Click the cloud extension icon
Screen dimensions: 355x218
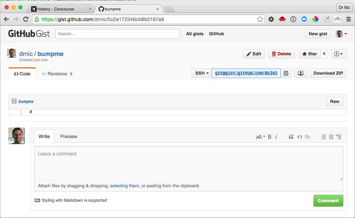[337, 19]
